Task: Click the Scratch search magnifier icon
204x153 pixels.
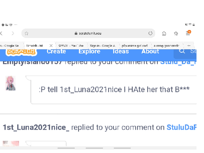Action: 182,51
